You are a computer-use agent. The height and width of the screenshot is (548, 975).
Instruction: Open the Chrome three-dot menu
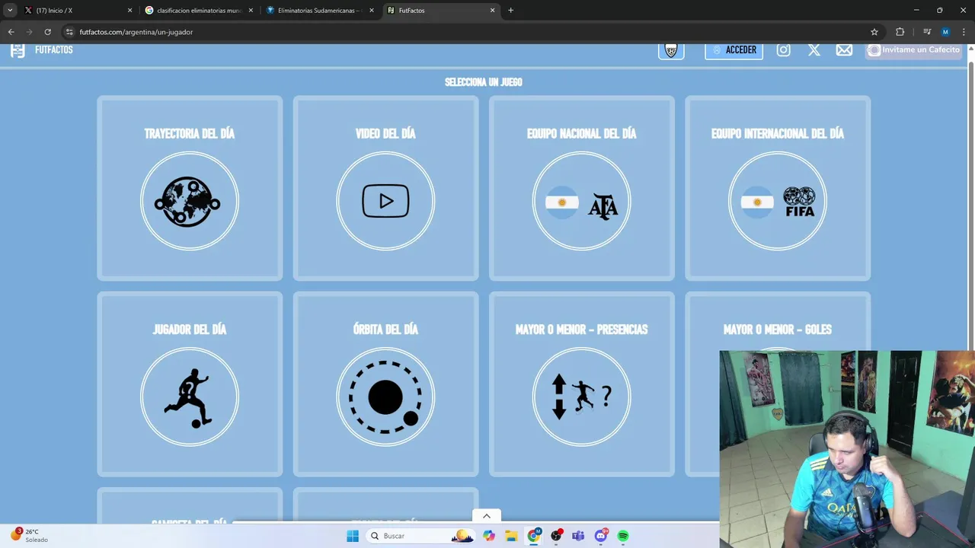click(x=964, y=32)
